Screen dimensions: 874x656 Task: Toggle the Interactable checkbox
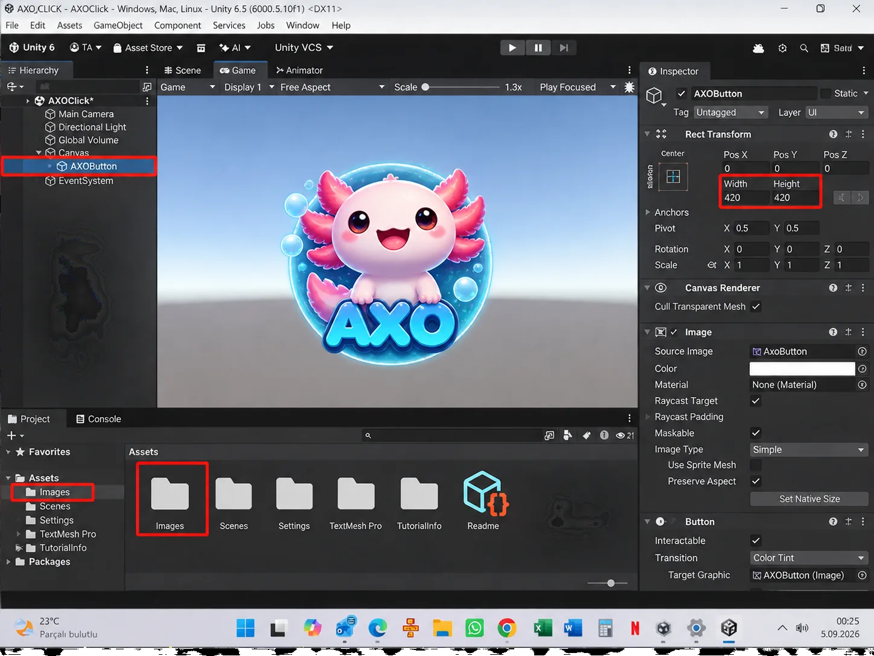tap(756, 540)
